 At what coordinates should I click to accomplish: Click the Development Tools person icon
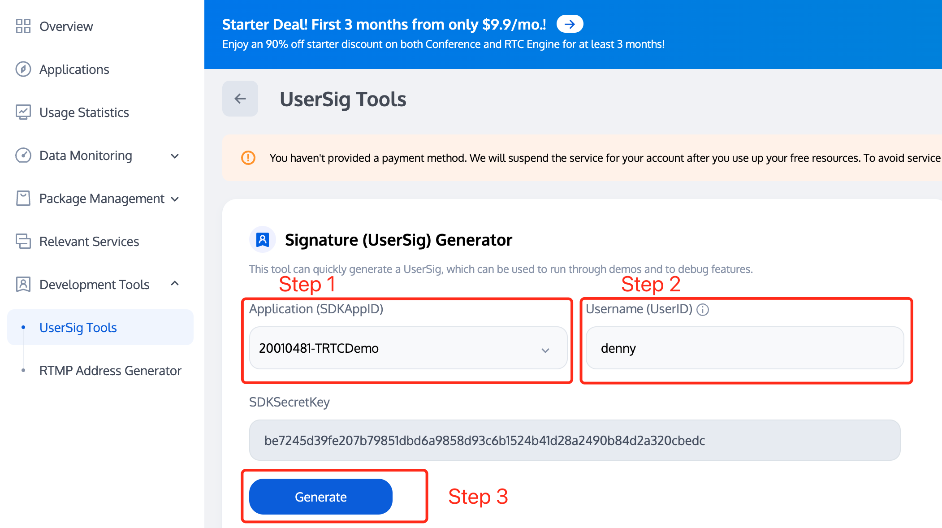point(23,284)
